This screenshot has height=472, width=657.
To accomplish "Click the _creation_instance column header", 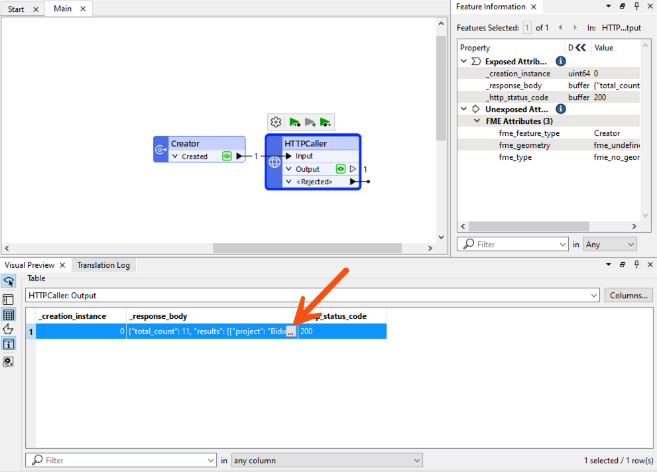I will click(x=81, y=316).
